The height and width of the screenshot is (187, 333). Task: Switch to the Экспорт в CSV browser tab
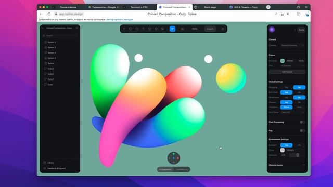click(x=139, y=7)
